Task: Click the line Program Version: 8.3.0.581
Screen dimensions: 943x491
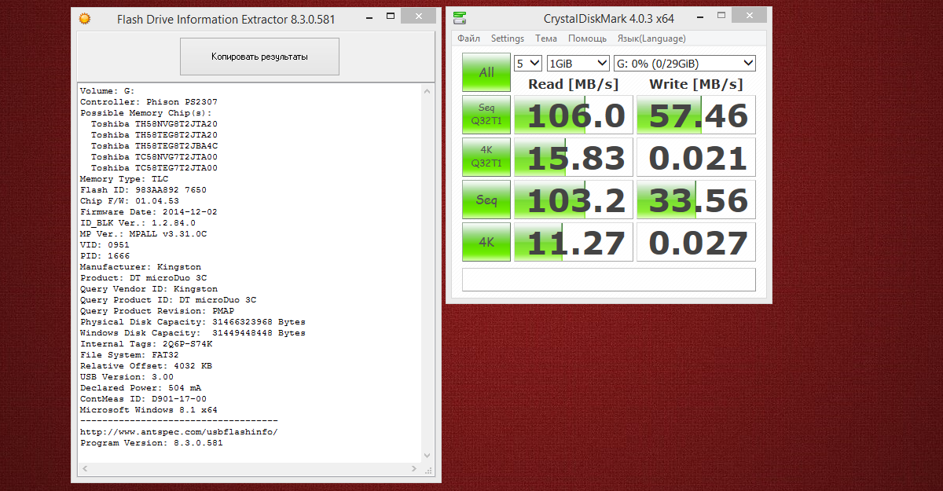Action: coord(152,443)
